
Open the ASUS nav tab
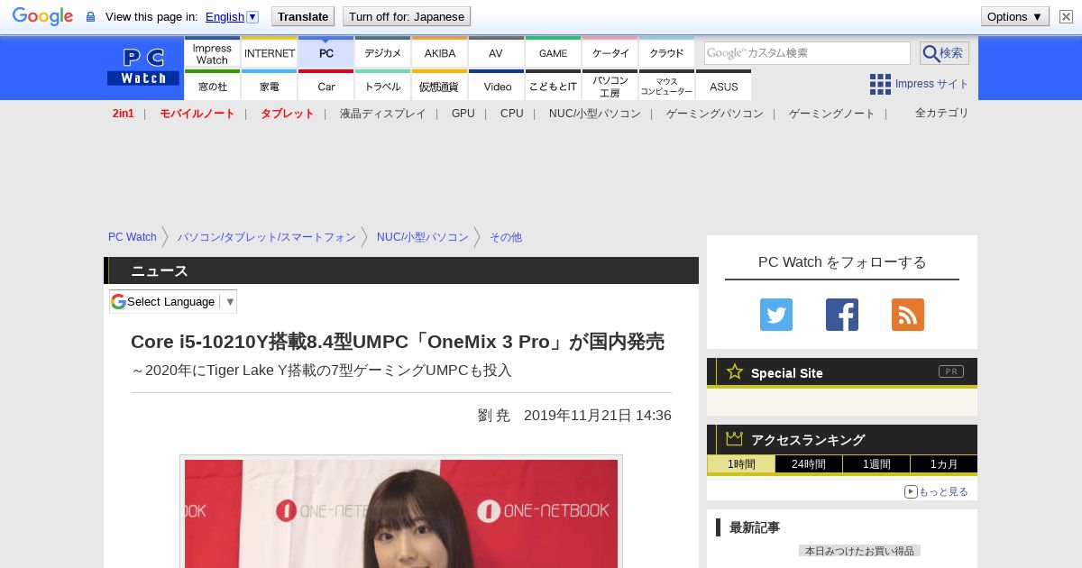[724, 86]
